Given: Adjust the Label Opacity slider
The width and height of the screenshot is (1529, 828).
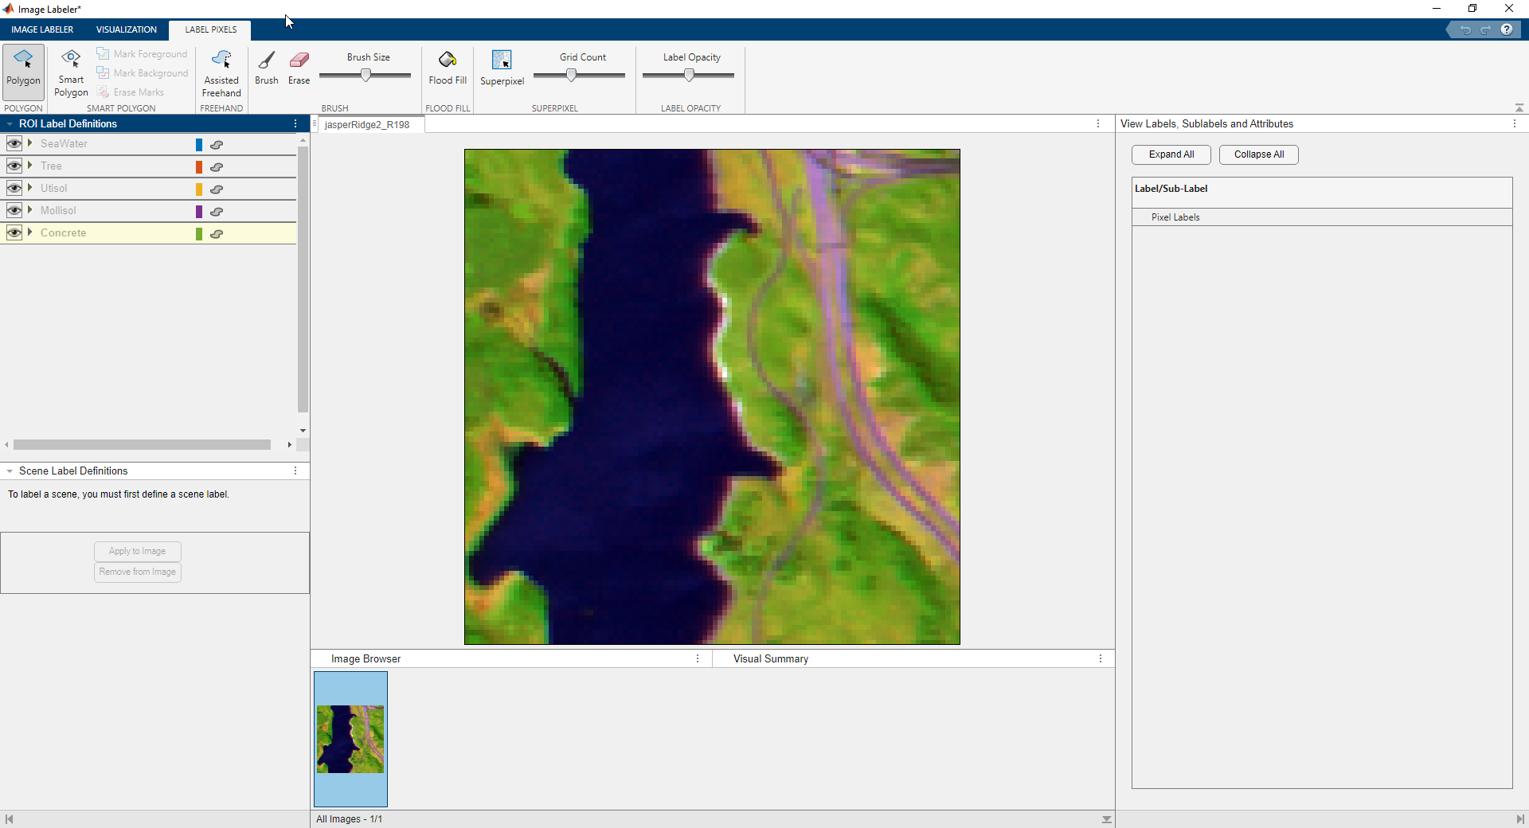Looking at the screenshot, I should click(x=689, y=74).
